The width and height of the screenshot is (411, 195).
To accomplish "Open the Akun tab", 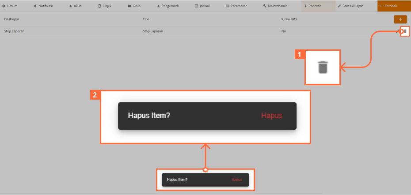I will 75,6.
